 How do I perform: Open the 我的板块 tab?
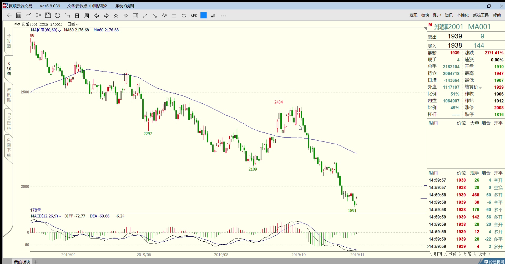click(22, 262)
